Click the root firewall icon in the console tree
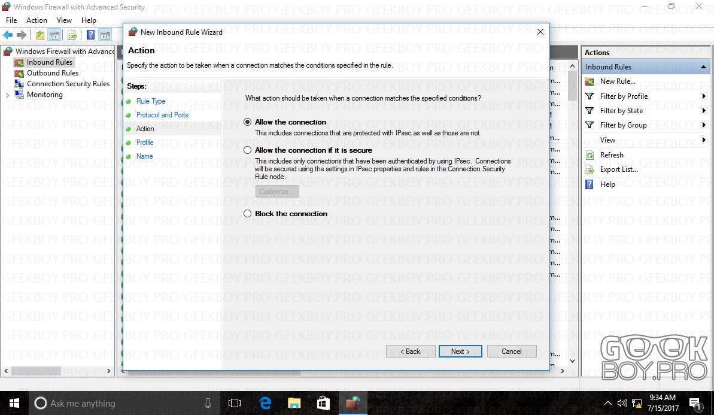 pos(8,51)
